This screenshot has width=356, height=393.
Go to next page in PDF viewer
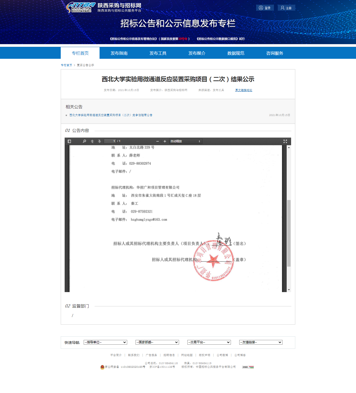click(99, 141)
